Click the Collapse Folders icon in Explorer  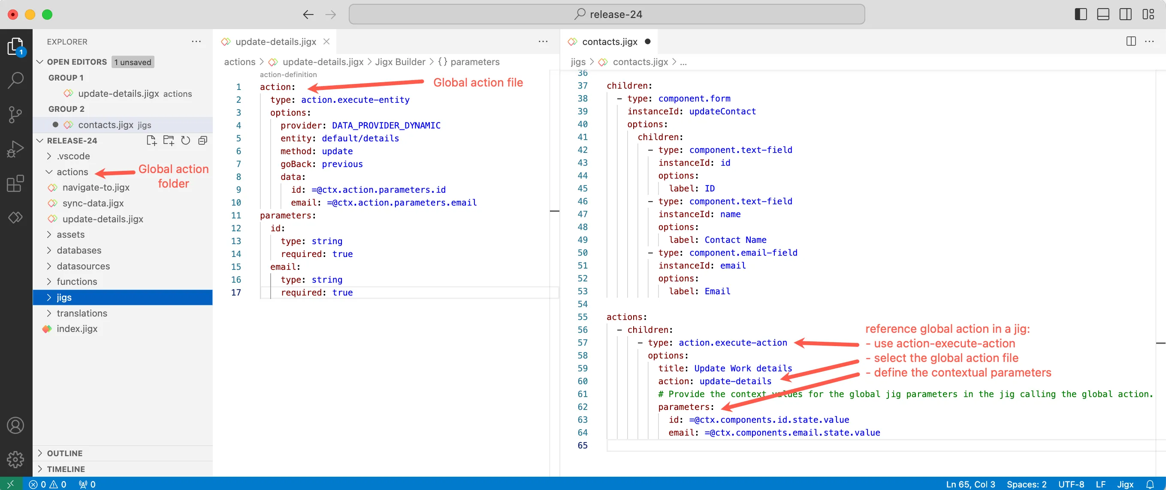202,140
